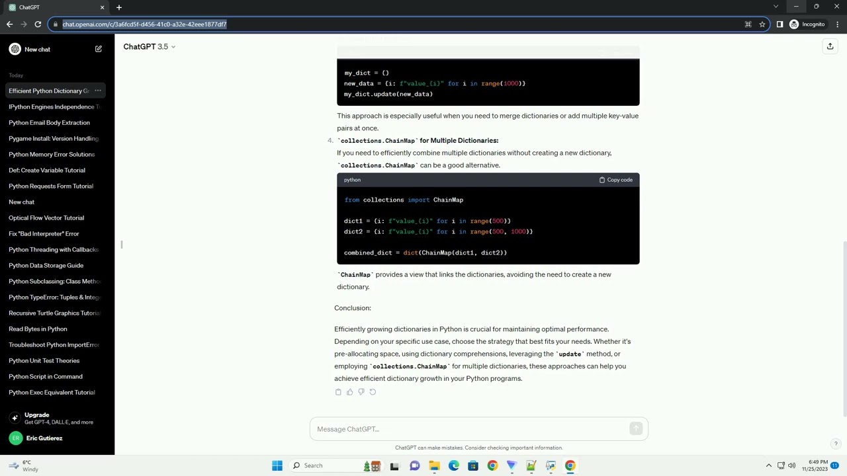Give thumbs up to the response

[349, 392]
